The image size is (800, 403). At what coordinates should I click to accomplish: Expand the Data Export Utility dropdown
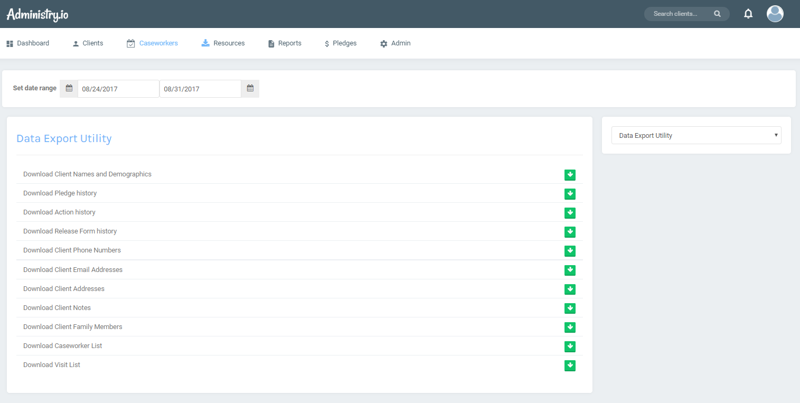pos(696,135)
